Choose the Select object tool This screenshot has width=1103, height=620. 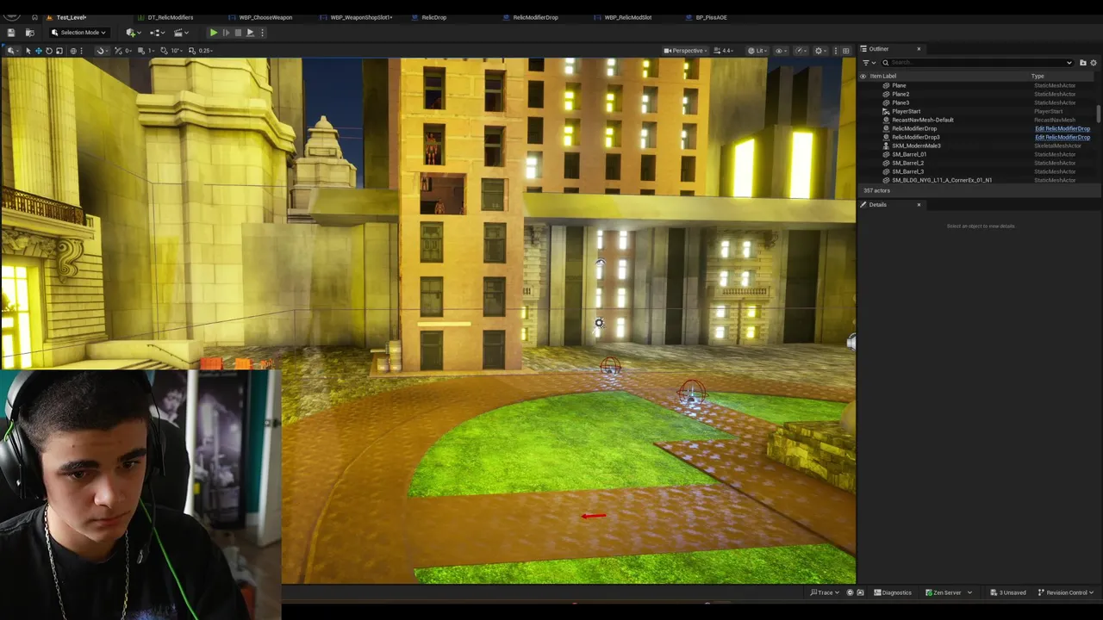click(28, 51)
